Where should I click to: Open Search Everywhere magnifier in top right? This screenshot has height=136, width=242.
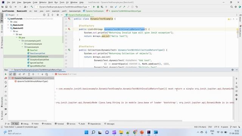point(231,7)
